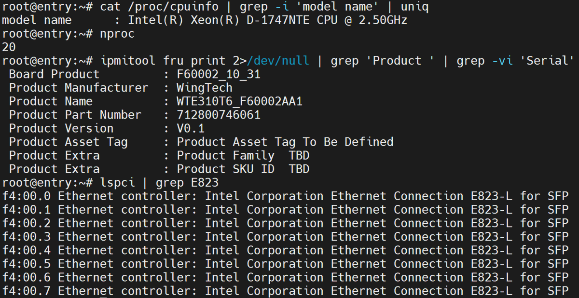This screenshot has width=579, height=298.
Task: Select PCI address 'f4:00.3'
Action: [27, 236]
